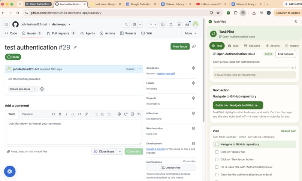
Task: Check 'Describe the authentication issue' step
Action: tap(217, 175)
